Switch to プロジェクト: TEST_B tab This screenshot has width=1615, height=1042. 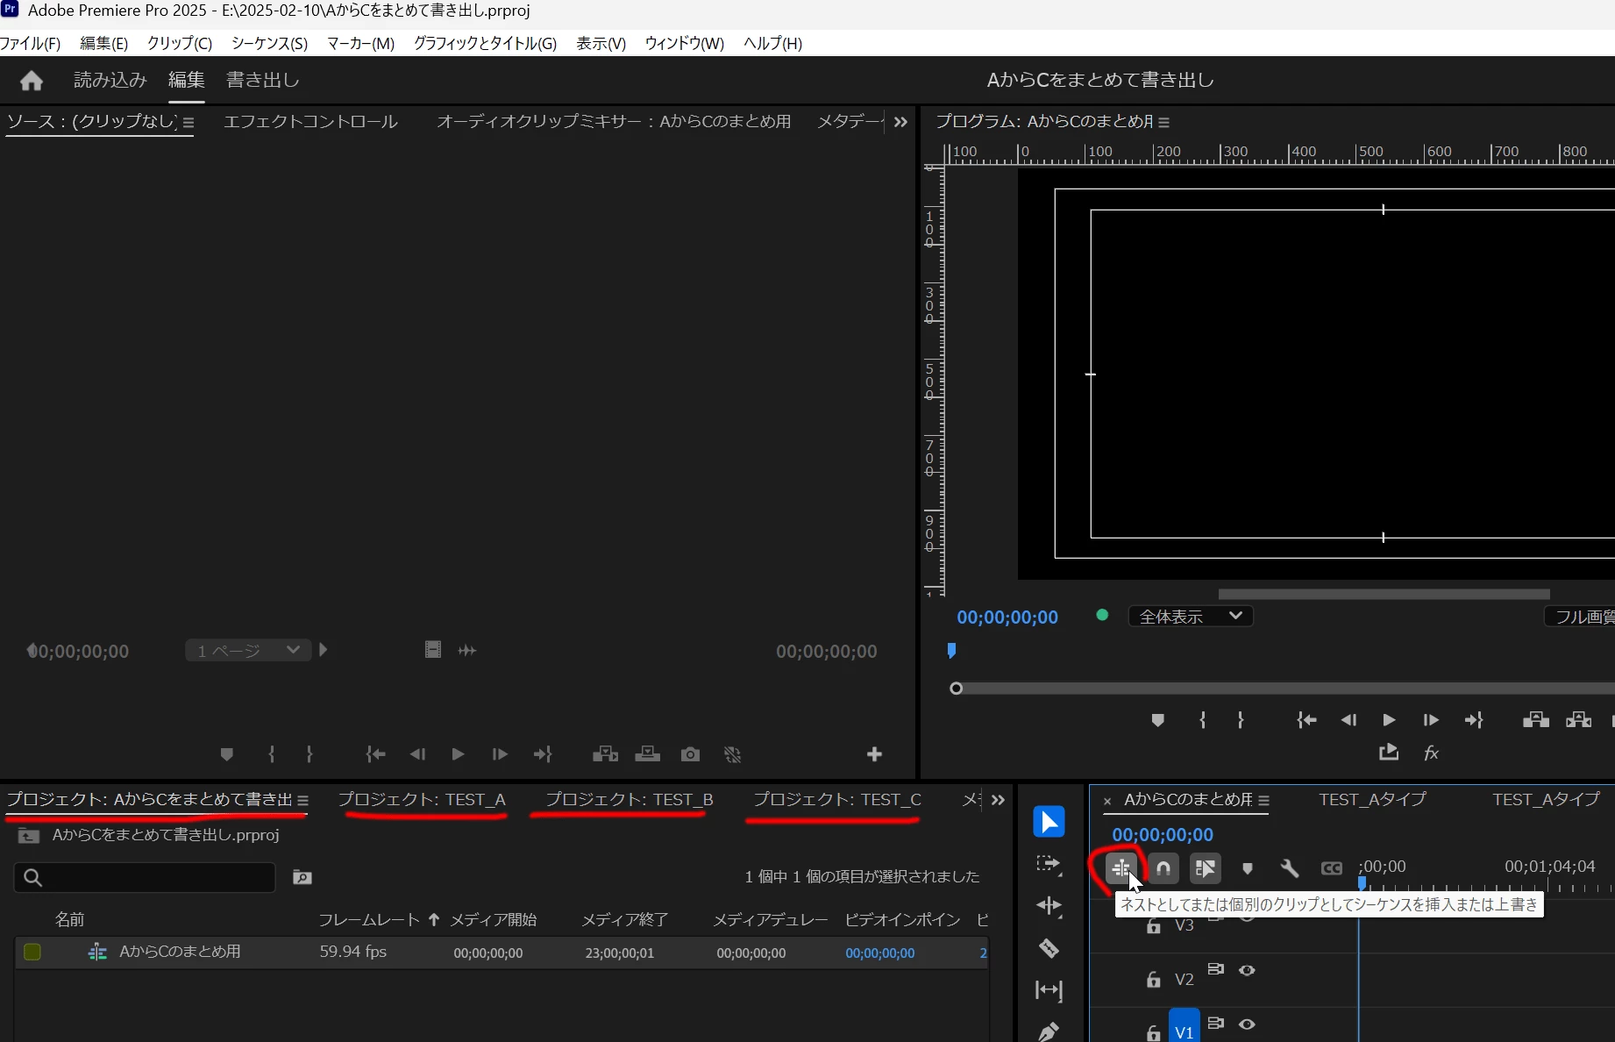(x=629, y=800)
